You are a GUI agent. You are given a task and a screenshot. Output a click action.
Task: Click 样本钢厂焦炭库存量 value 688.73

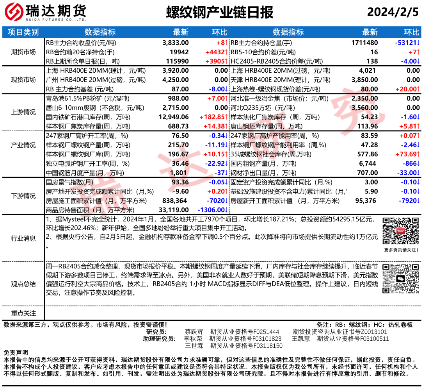coord(178,127)
